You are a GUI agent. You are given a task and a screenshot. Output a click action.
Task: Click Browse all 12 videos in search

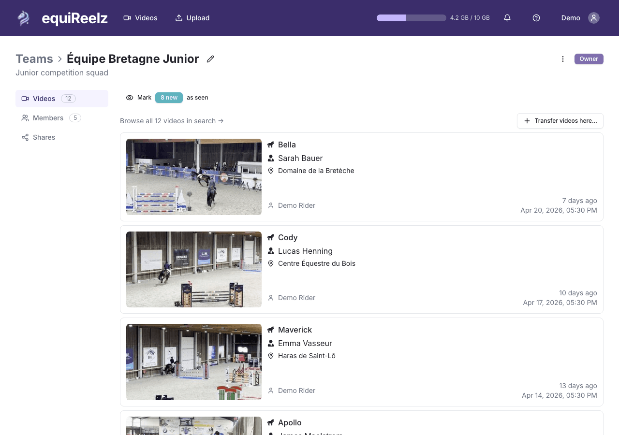[172, 121]
